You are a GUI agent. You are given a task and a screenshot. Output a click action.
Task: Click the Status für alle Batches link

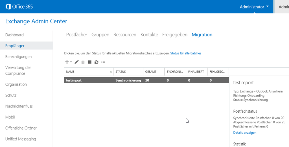(186, 53)
